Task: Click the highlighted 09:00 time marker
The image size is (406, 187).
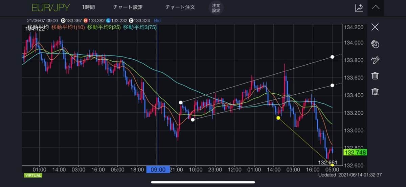Action: click(158, 169)
